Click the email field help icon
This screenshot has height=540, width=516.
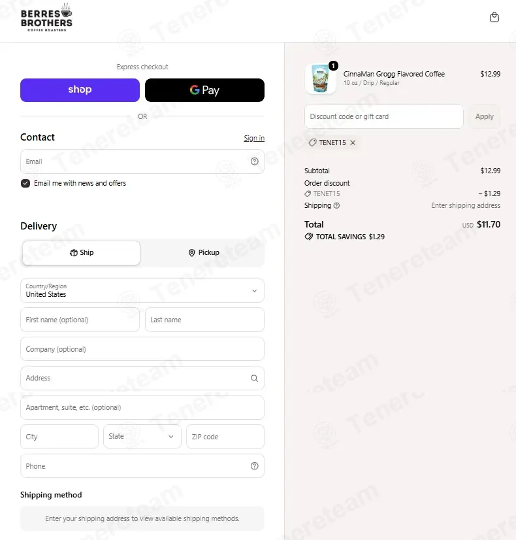[x=254, y=161]
